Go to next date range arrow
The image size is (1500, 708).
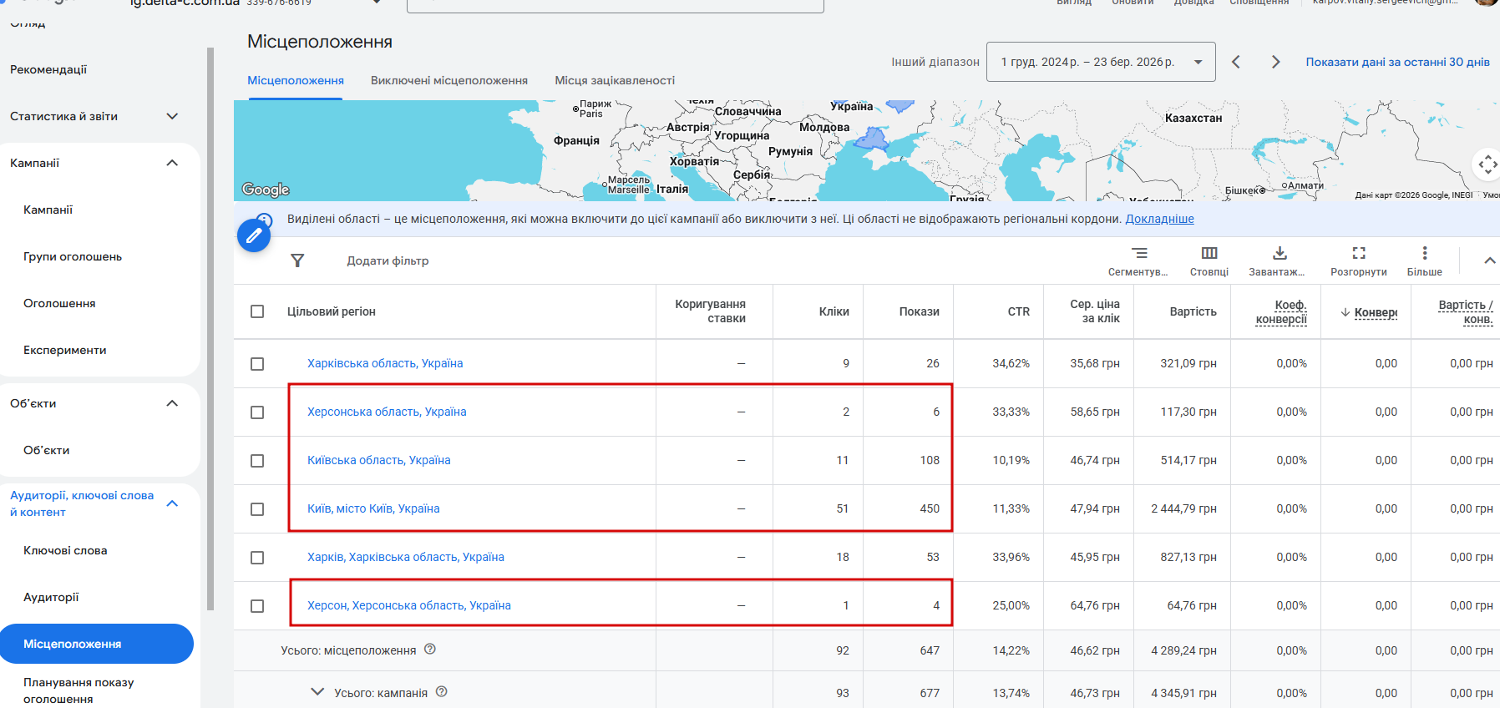tap(1275, 62)
